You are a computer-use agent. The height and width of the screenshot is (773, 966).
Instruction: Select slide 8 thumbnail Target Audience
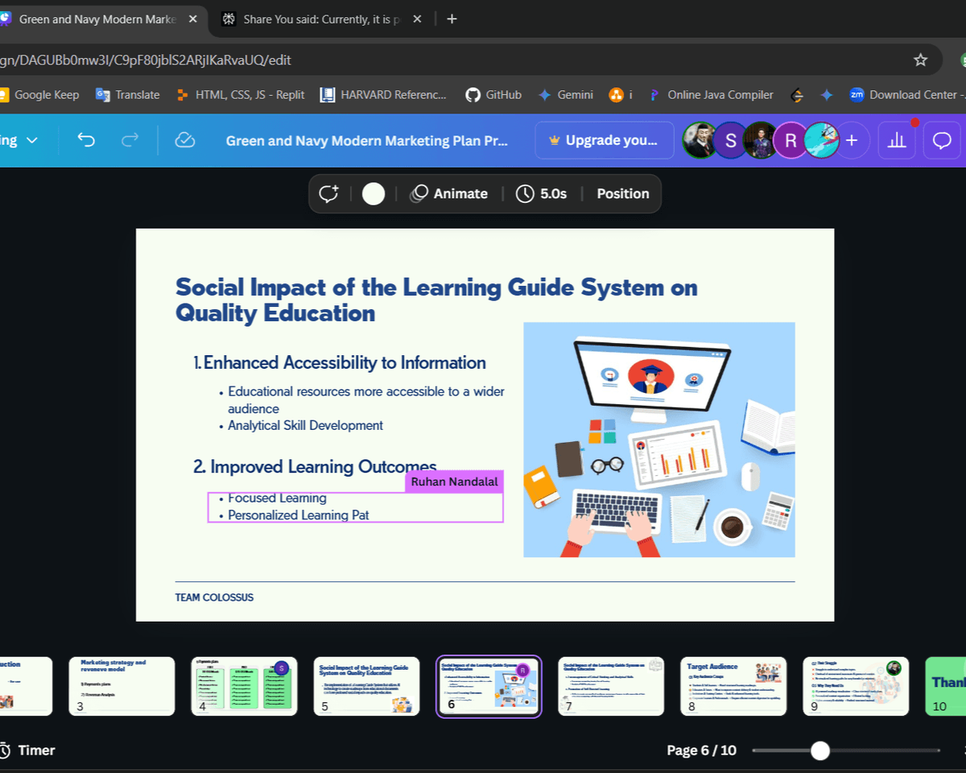(x=733, y=686)
